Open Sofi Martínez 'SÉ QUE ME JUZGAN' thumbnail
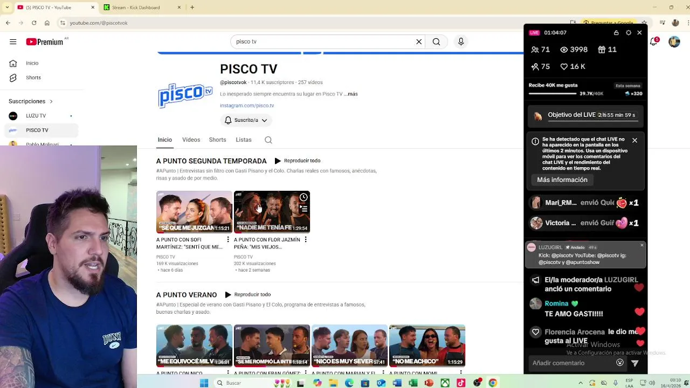This screenshot has width=690, height=388. [x=194, y=212]
